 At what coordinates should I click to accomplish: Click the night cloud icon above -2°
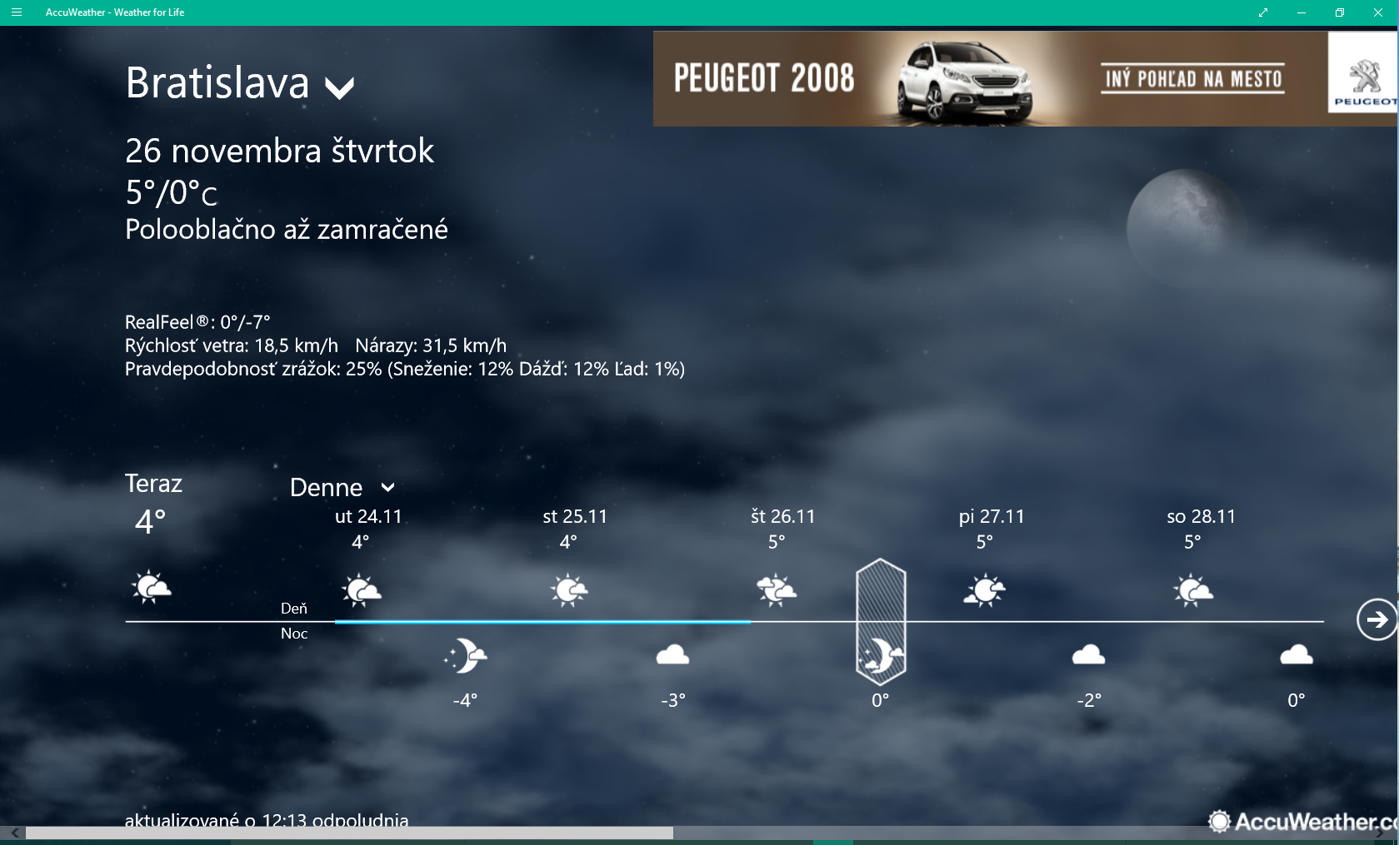tap(1088, 655)
